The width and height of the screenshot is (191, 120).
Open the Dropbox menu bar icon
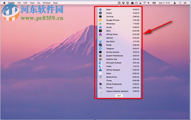[x=123, y=3]
